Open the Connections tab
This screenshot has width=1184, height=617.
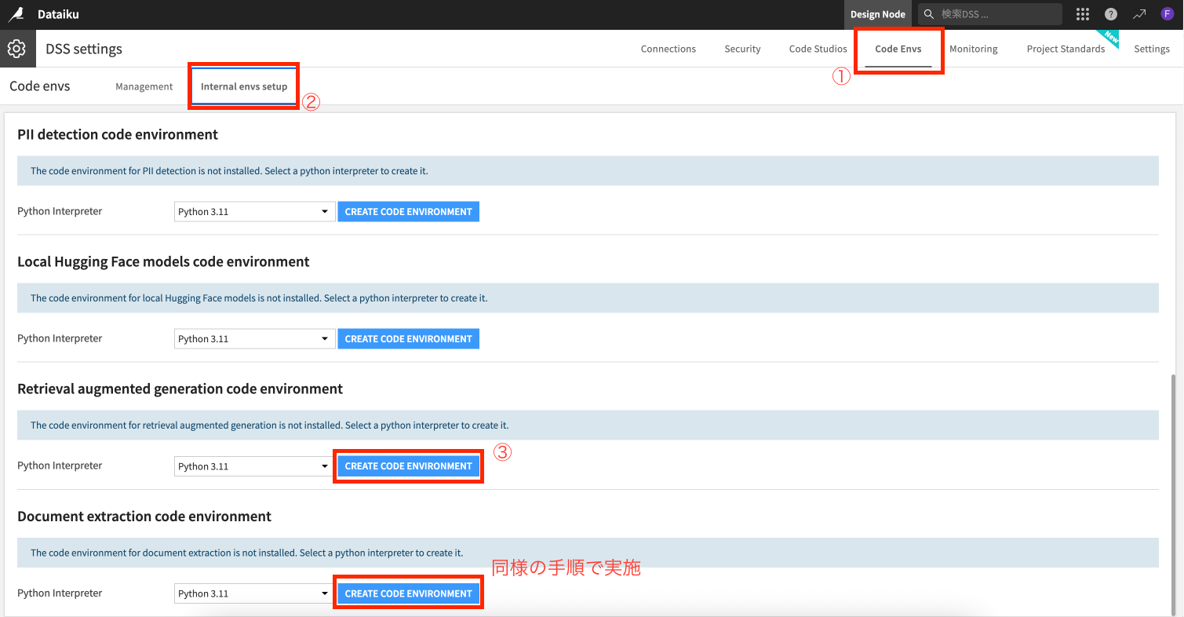coord(669,49)
